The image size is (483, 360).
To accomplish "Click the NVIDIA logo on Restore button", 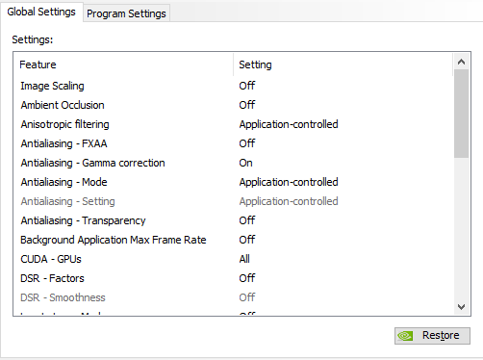I will 405,336.
